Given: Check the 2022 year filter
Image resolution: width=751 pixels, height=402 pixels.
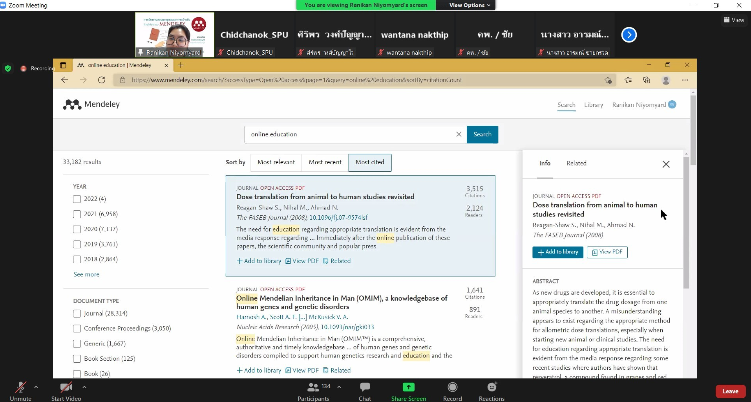Looking at the screenshot, I should point(77,199).
